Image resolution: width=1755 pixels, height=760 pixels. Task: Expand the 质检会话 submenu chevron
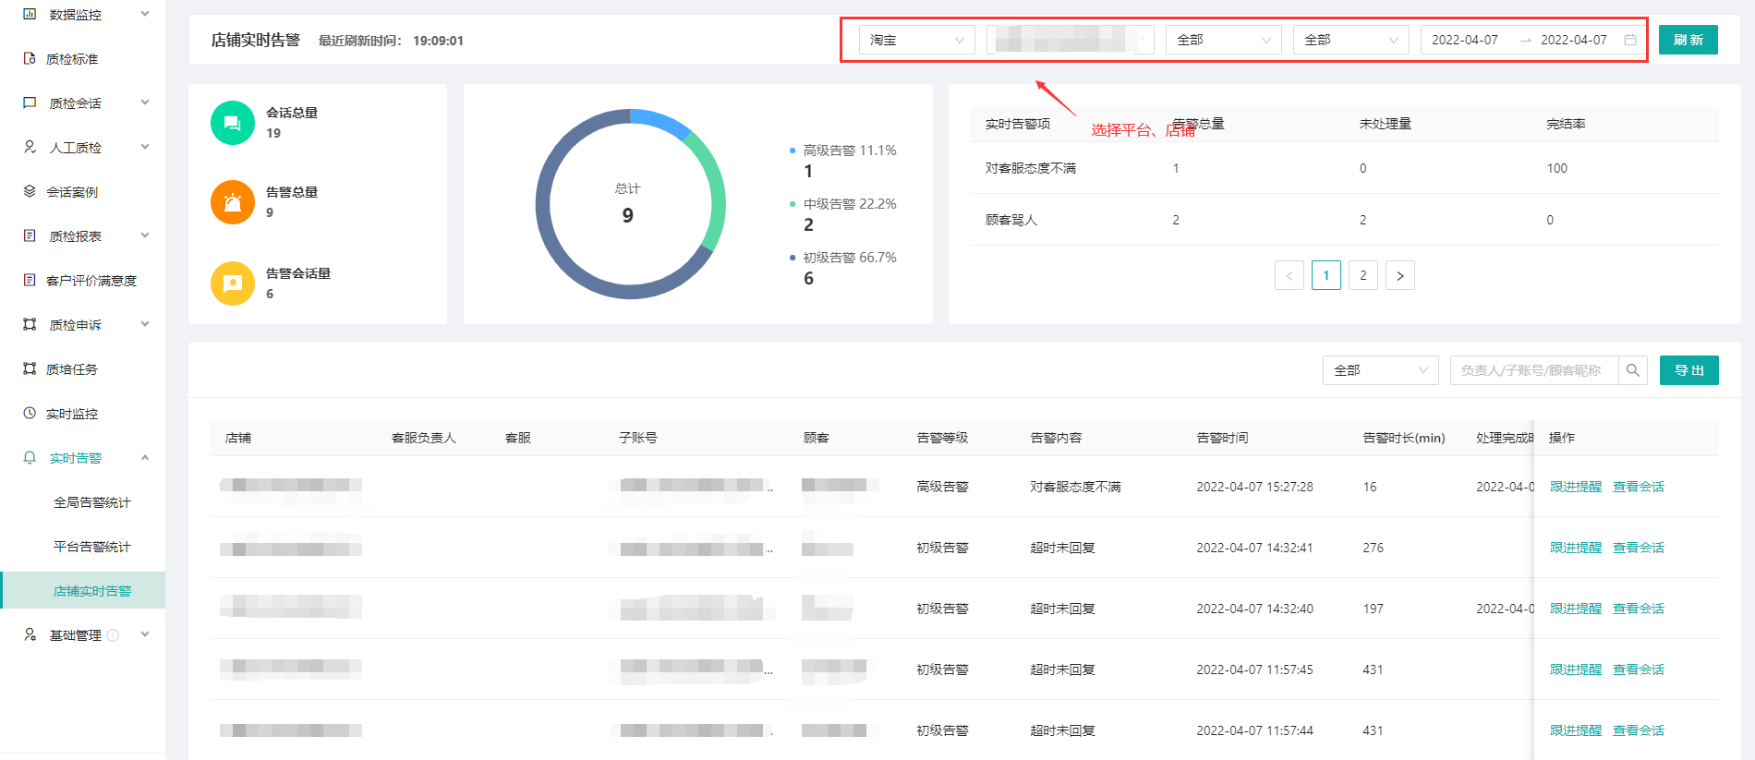[145, 103]
